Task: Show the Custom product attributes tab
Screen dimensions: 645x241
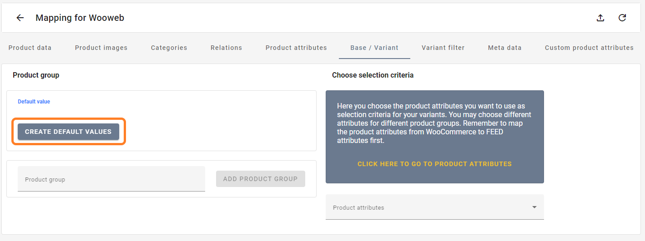Action: 589,48
